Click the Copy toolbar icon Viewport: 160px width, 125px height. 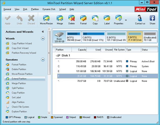[x=95, y=18]
